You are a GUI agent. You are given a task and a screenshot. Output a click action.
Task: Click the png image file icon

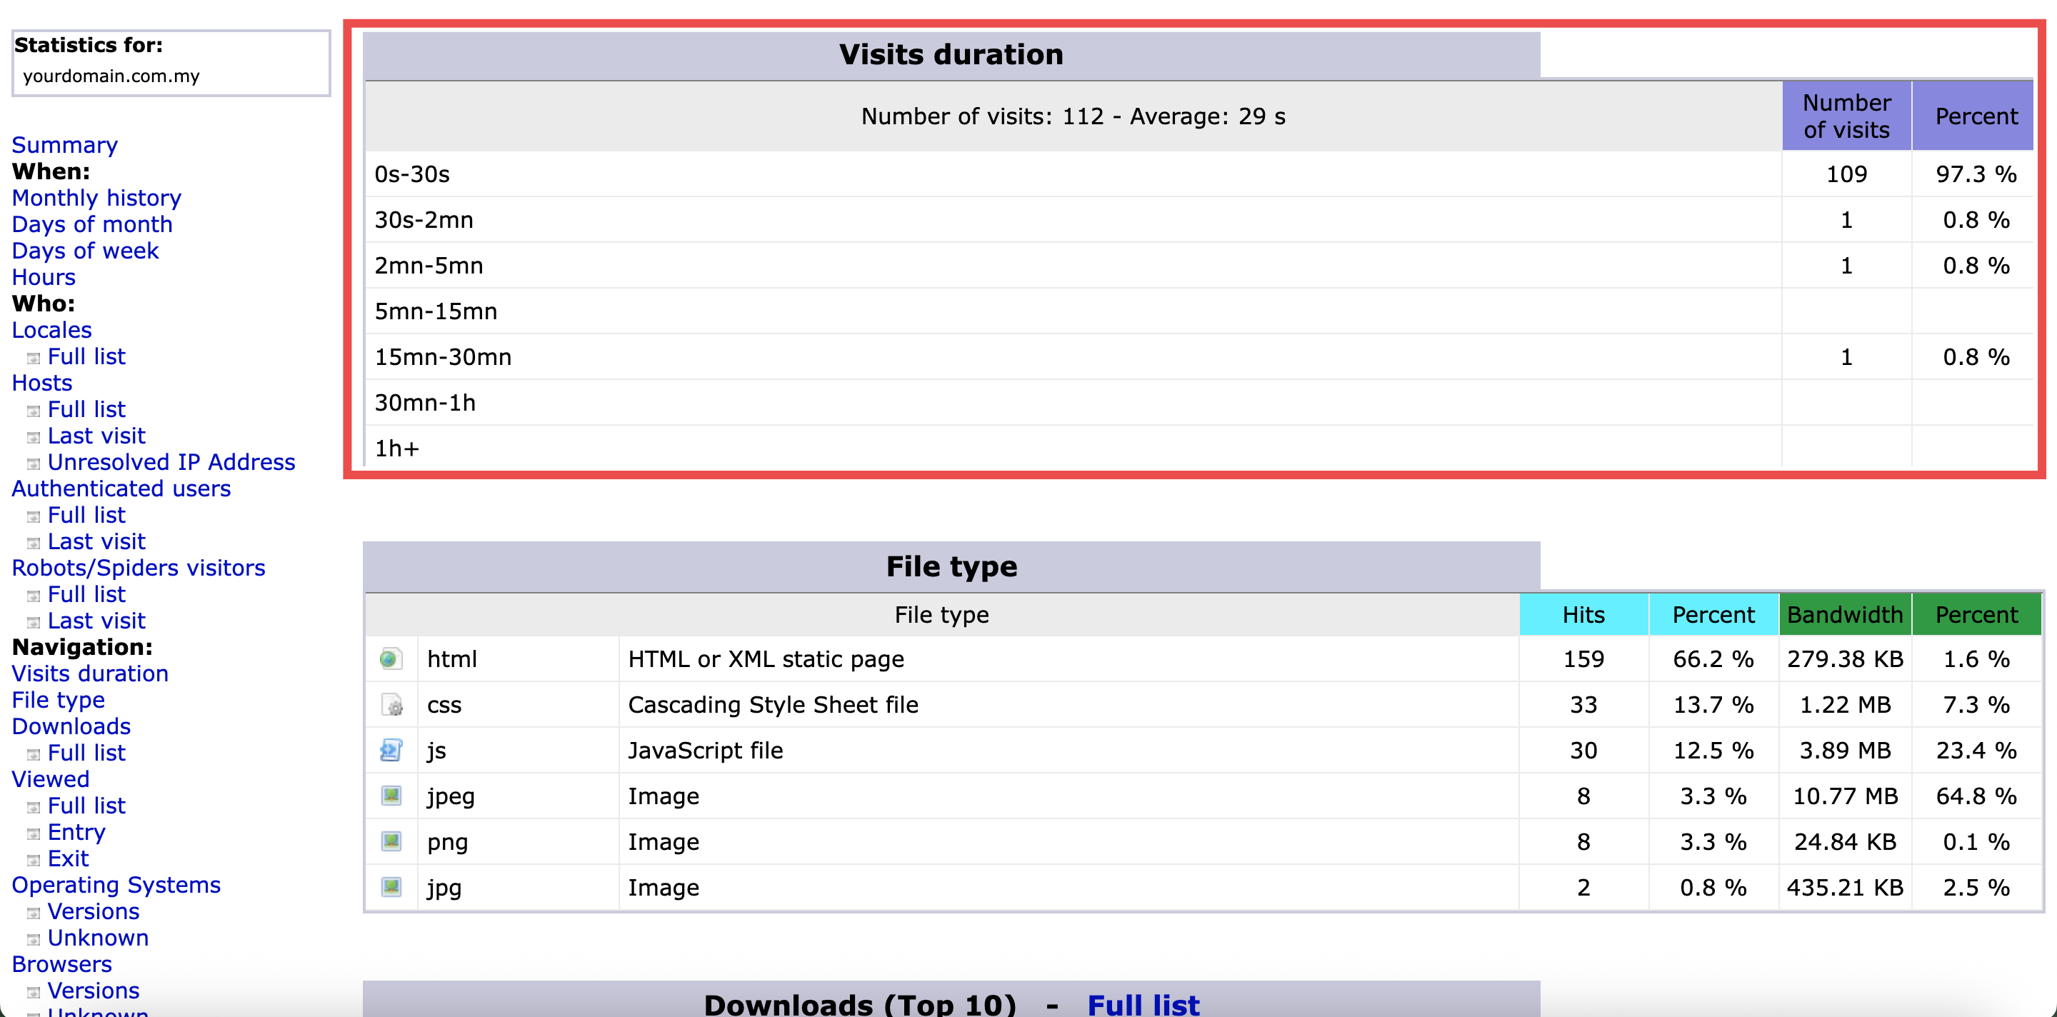(x=391, y=841)
